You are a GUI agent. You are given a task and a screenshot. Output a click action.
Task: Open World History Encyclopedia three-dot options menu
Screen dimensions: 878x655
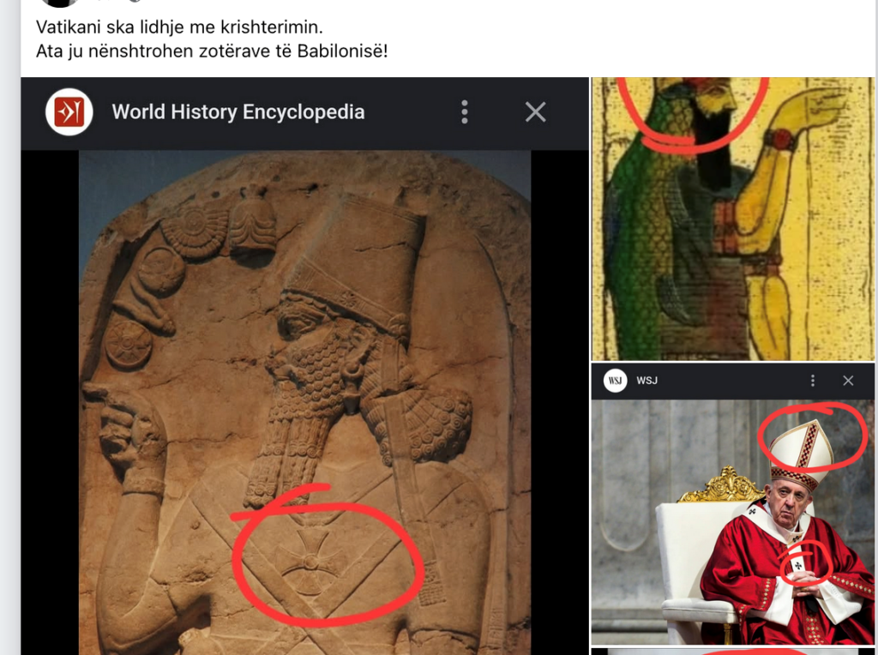464,112
